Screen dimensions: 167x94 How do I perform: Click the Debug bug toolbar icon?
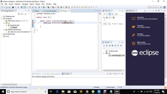point(39,7)
